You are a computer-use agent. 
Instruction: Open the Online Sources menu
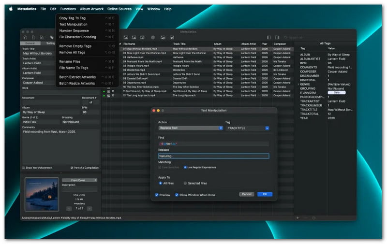point(119,9)
